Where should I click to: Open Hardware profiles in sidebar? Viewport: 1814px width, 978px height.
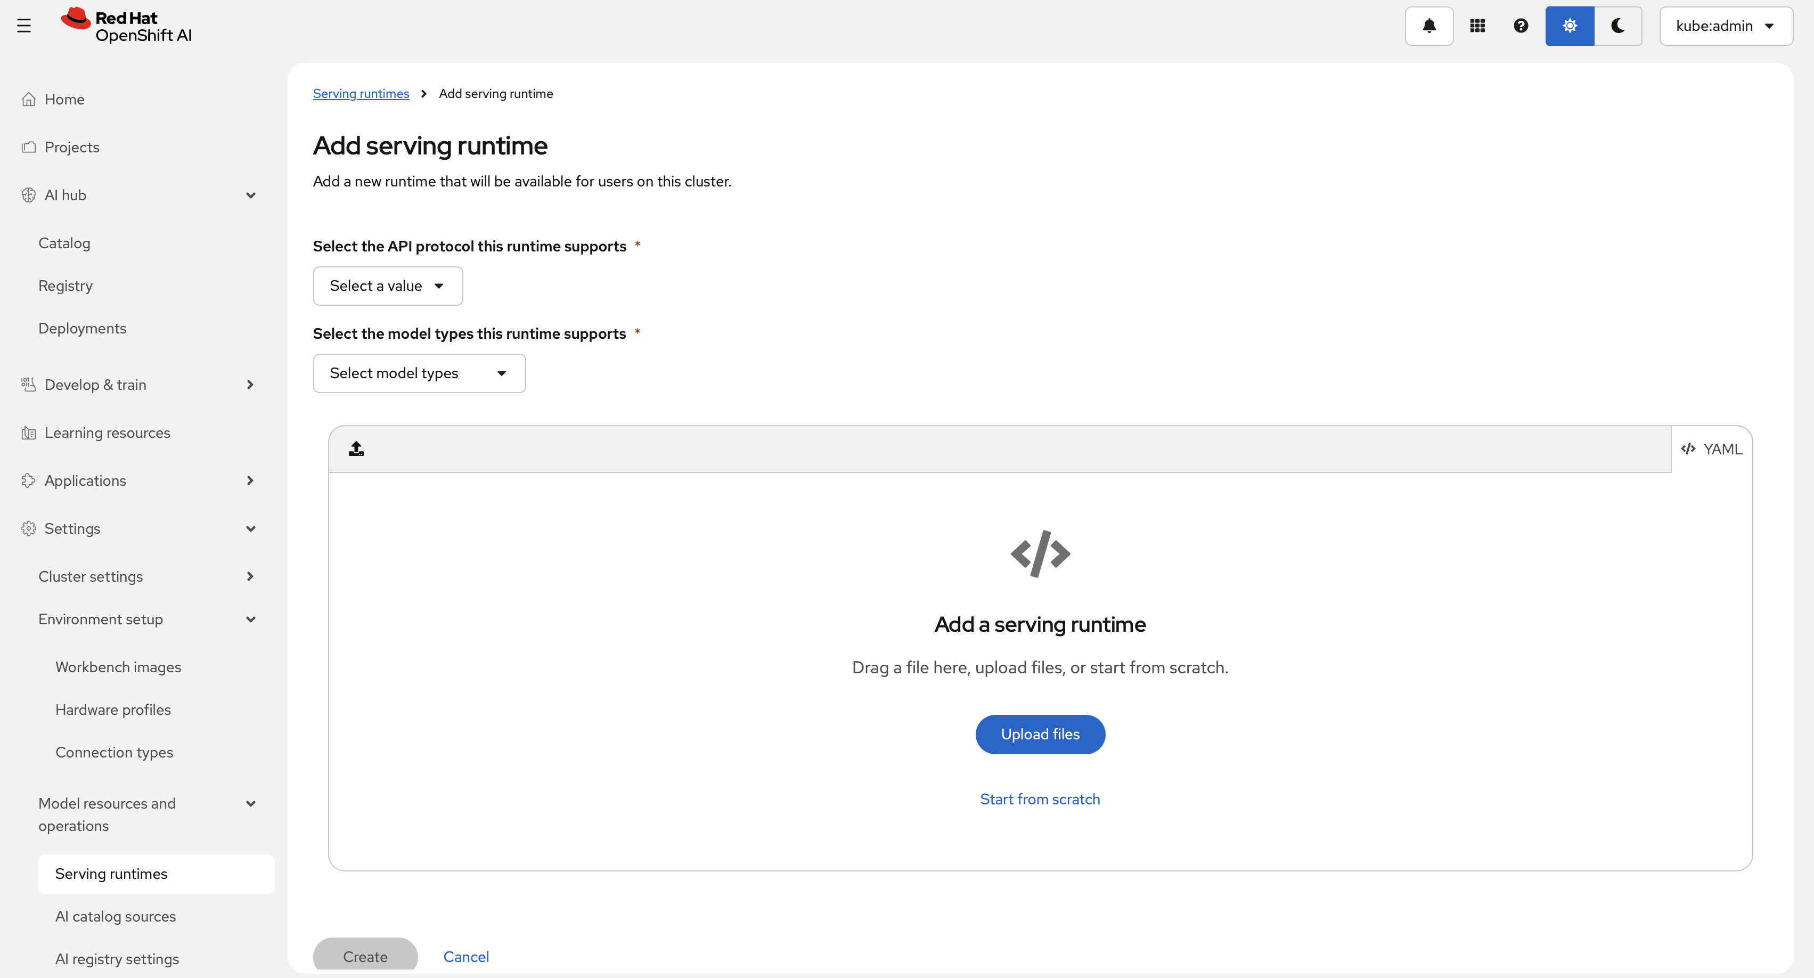(x=113, y=710)
